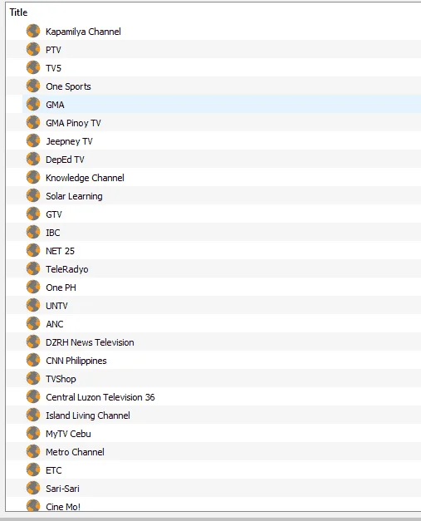Viewport: 421px width, 521px height.
Task: Choose Solar Learning in the list
Action: (74, 196)
